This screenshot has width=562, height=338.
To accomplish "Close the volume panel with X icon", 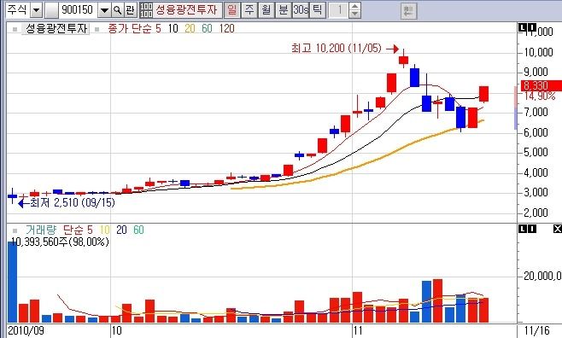I will coord(558,229).
